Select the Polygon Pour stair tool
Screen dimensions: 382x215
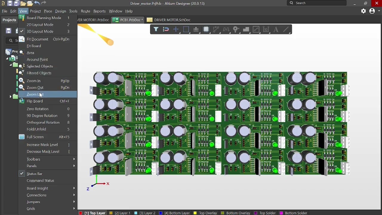pyautogui.click(x=246, y=29)
